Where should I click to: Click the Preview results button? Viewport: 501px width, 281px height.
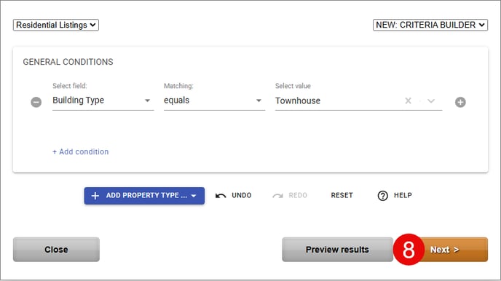337,250
